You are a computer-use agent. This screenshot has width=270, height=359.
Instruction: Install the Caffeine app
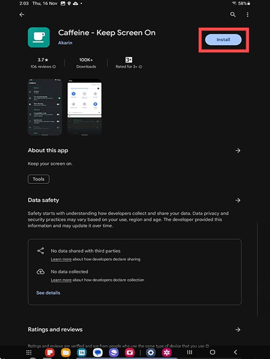223,40
